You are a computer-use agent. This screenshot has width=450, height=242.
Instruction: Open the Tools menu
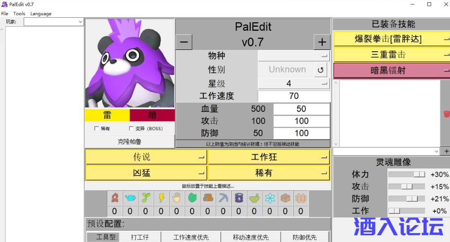click(x=19, y=14)
